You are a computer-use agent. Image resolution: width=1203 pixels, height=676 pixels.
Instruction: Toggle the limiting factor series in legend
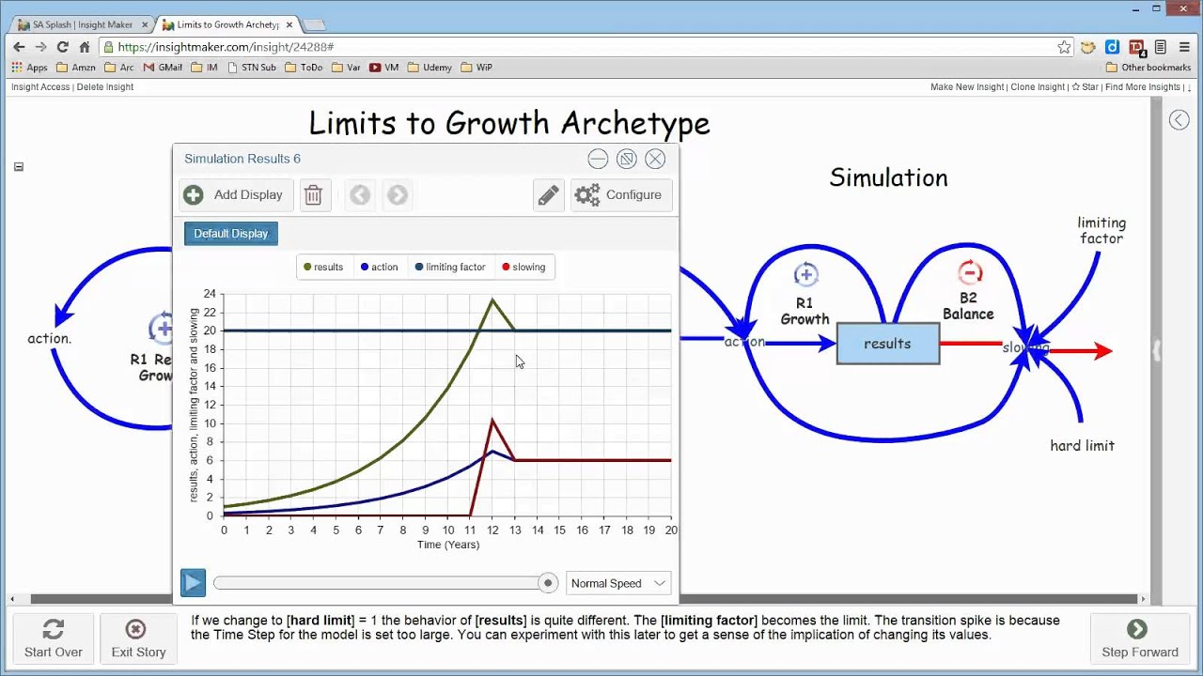pyautogui.click(x=450, y=268)
